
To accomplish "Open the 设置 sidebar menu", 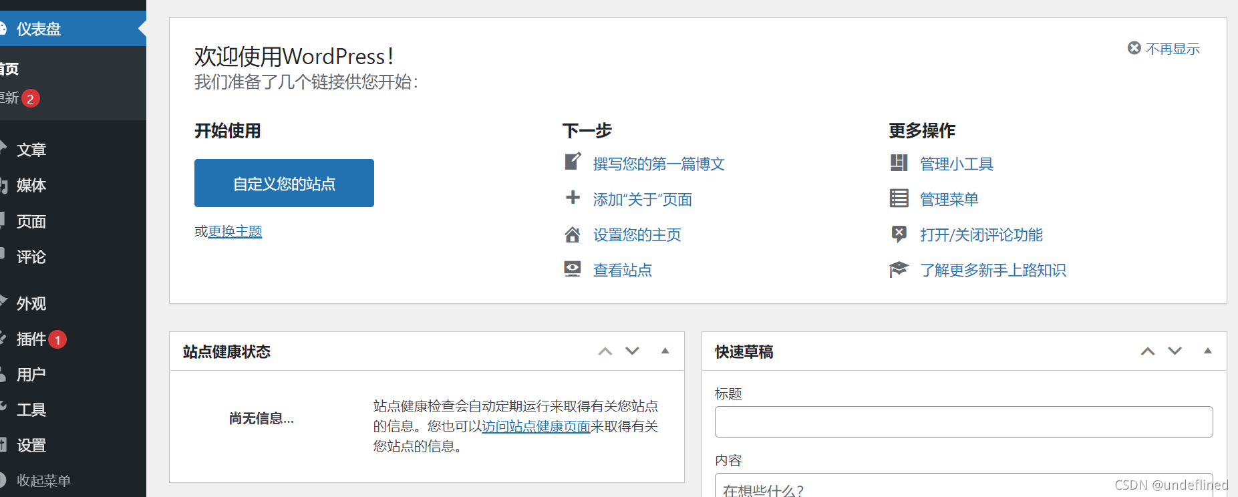I will coord(73,445).
